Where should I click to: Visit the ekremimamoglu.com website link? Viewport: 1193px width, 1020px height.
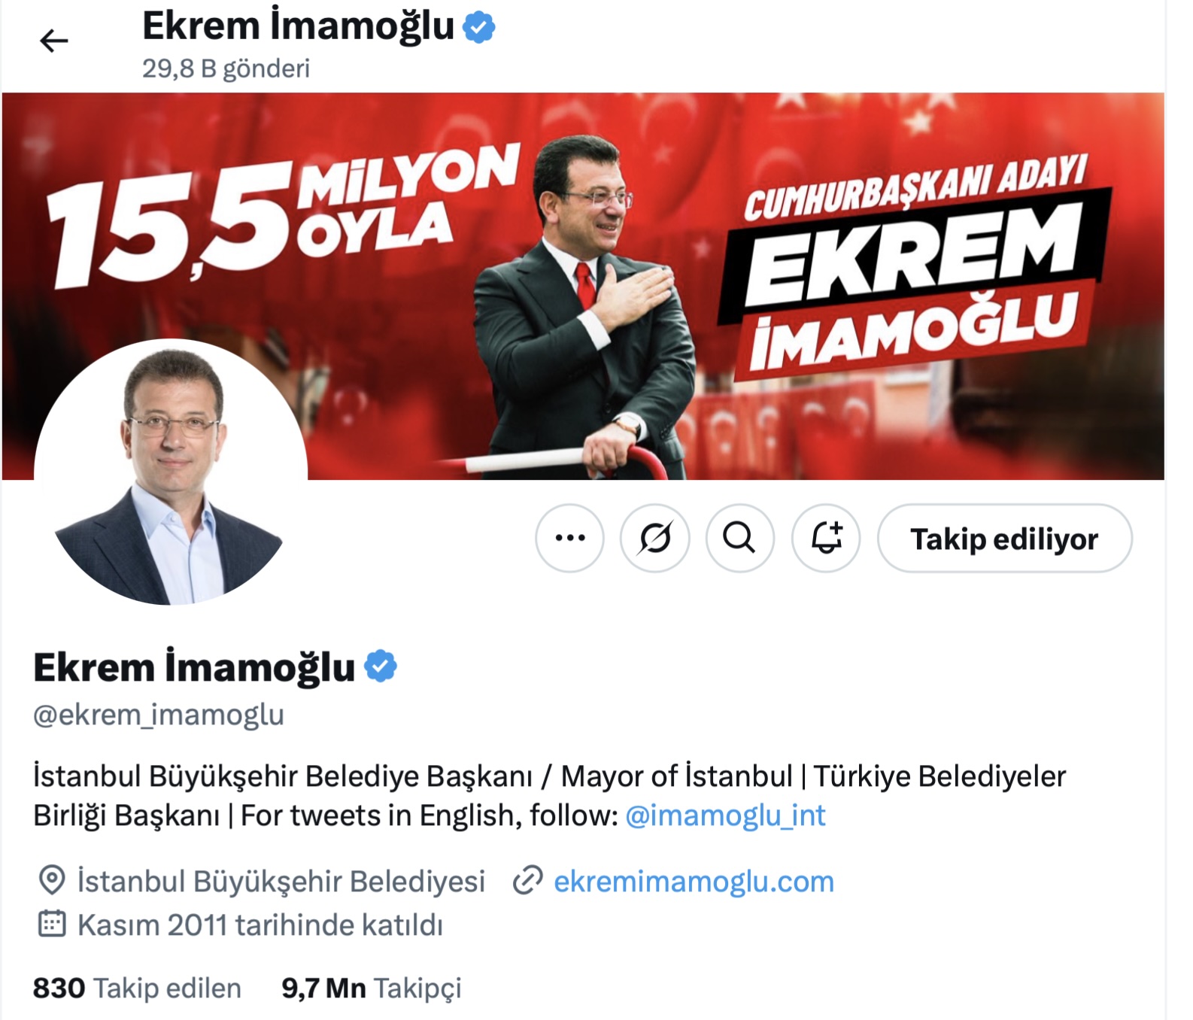tap(694, 882)
